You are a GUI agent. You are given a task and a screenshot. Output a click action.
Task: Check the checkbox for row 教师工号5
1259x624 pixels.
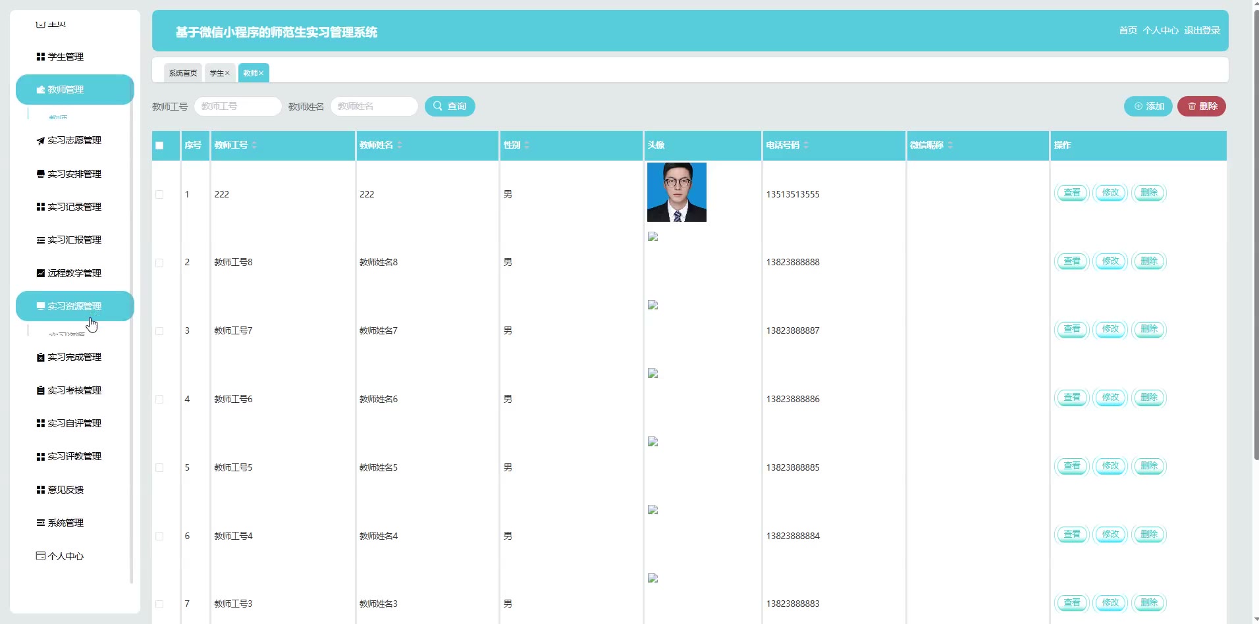pos(159,467)
